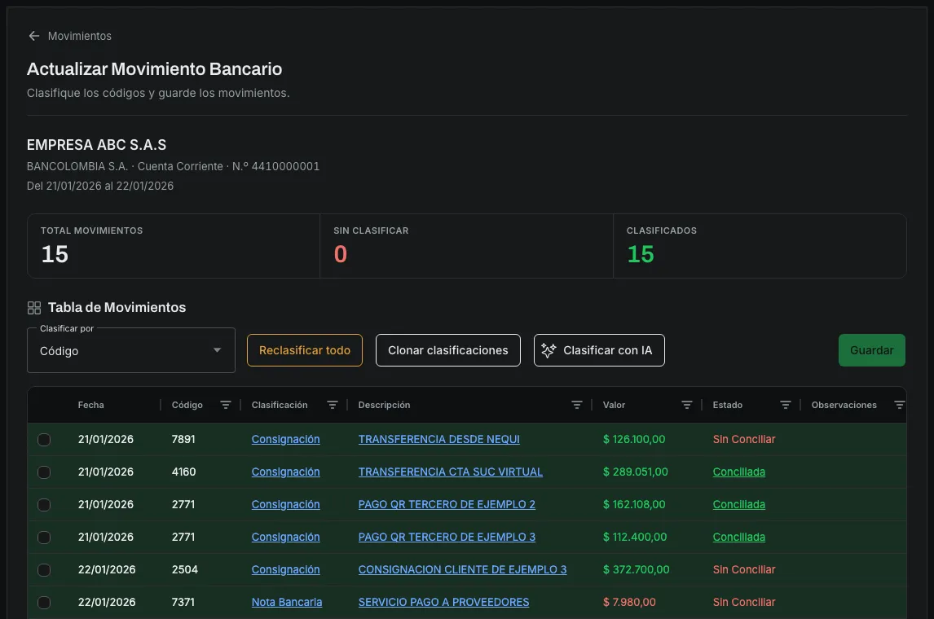Screen dimensions: 934x619
Task: Open CONSIGNACION CLIENTE DE EJEMPLO 3 link
Action: (462, 569)
